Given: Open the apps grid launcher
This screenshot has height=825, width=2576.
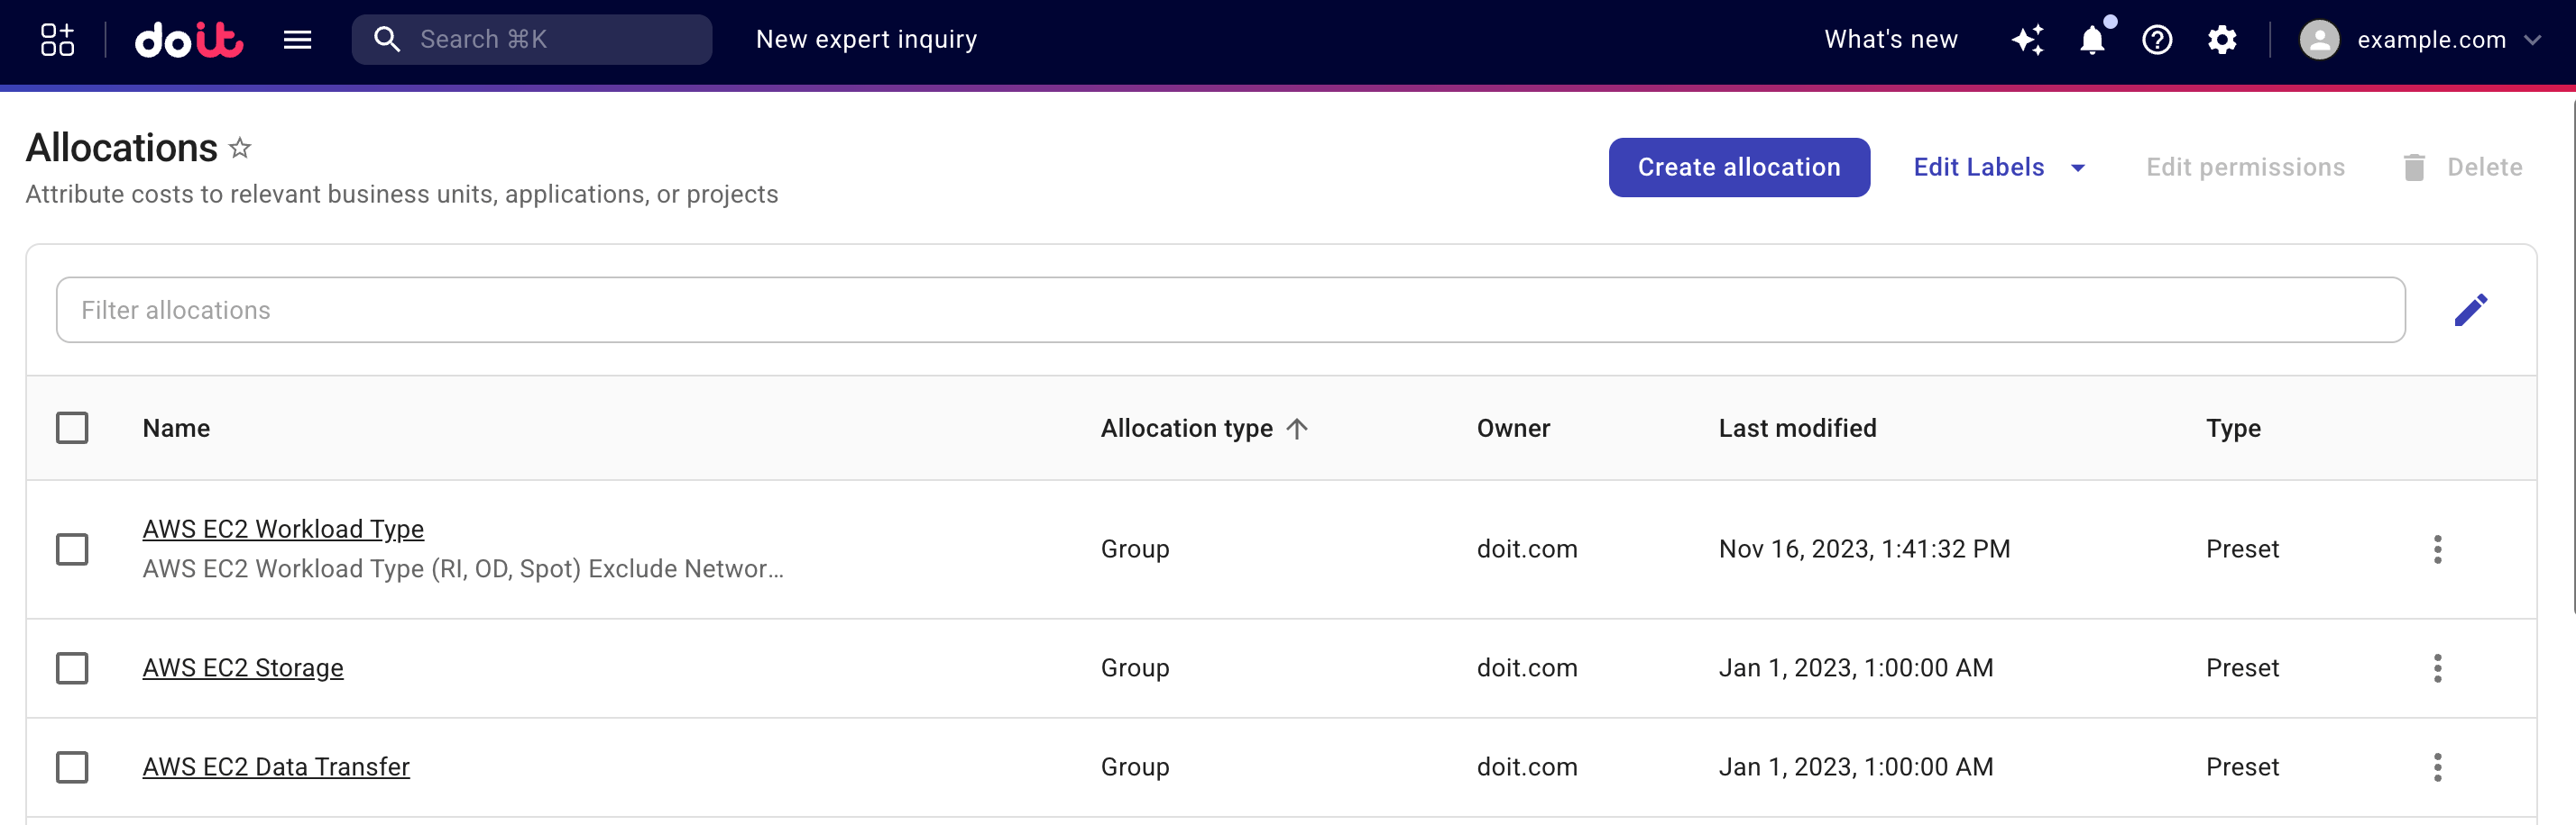Looking at the screenshot, I should 55,40.
